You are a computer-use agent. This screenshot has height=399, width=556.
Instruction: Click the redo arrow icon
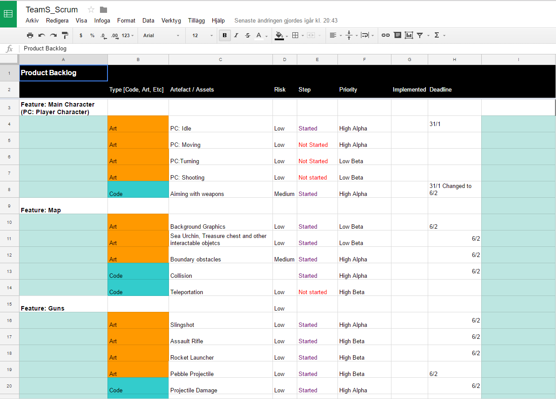[x=53, y=35]
